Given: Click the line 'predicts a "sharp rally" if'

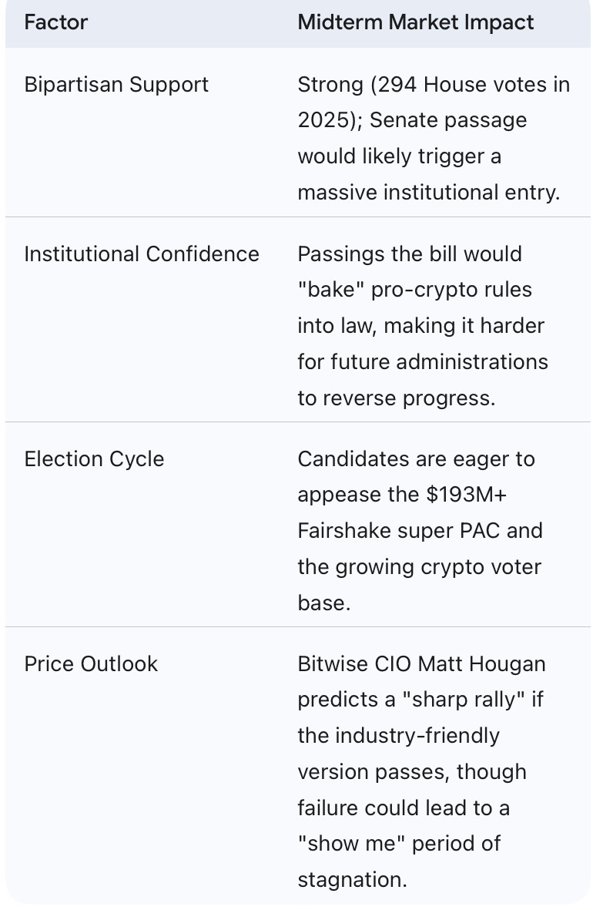Looking at the screenshot, I should pos(420,700).
